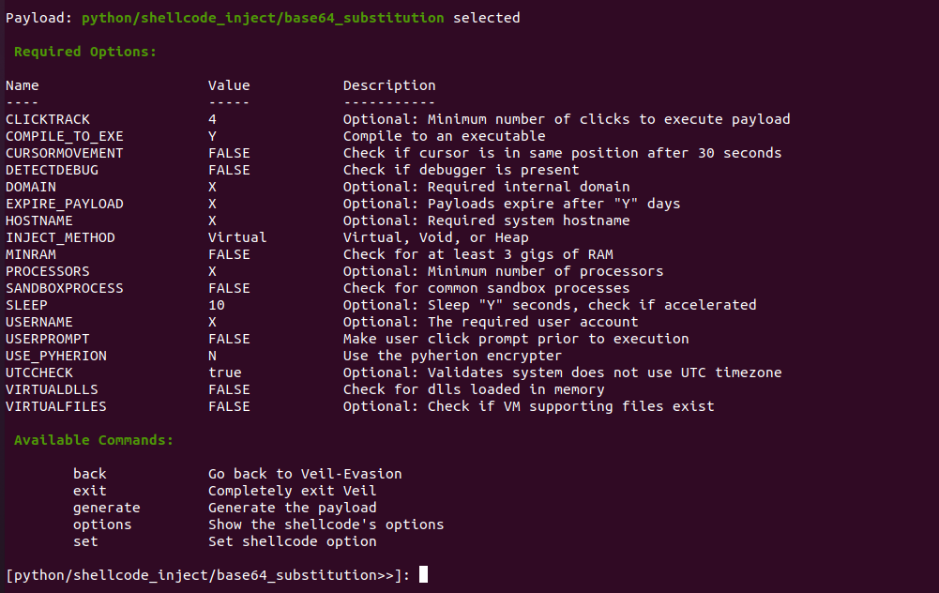Click the green payload path at top
This screenshot has height=593, width=939.
click(x=263, y=18)
